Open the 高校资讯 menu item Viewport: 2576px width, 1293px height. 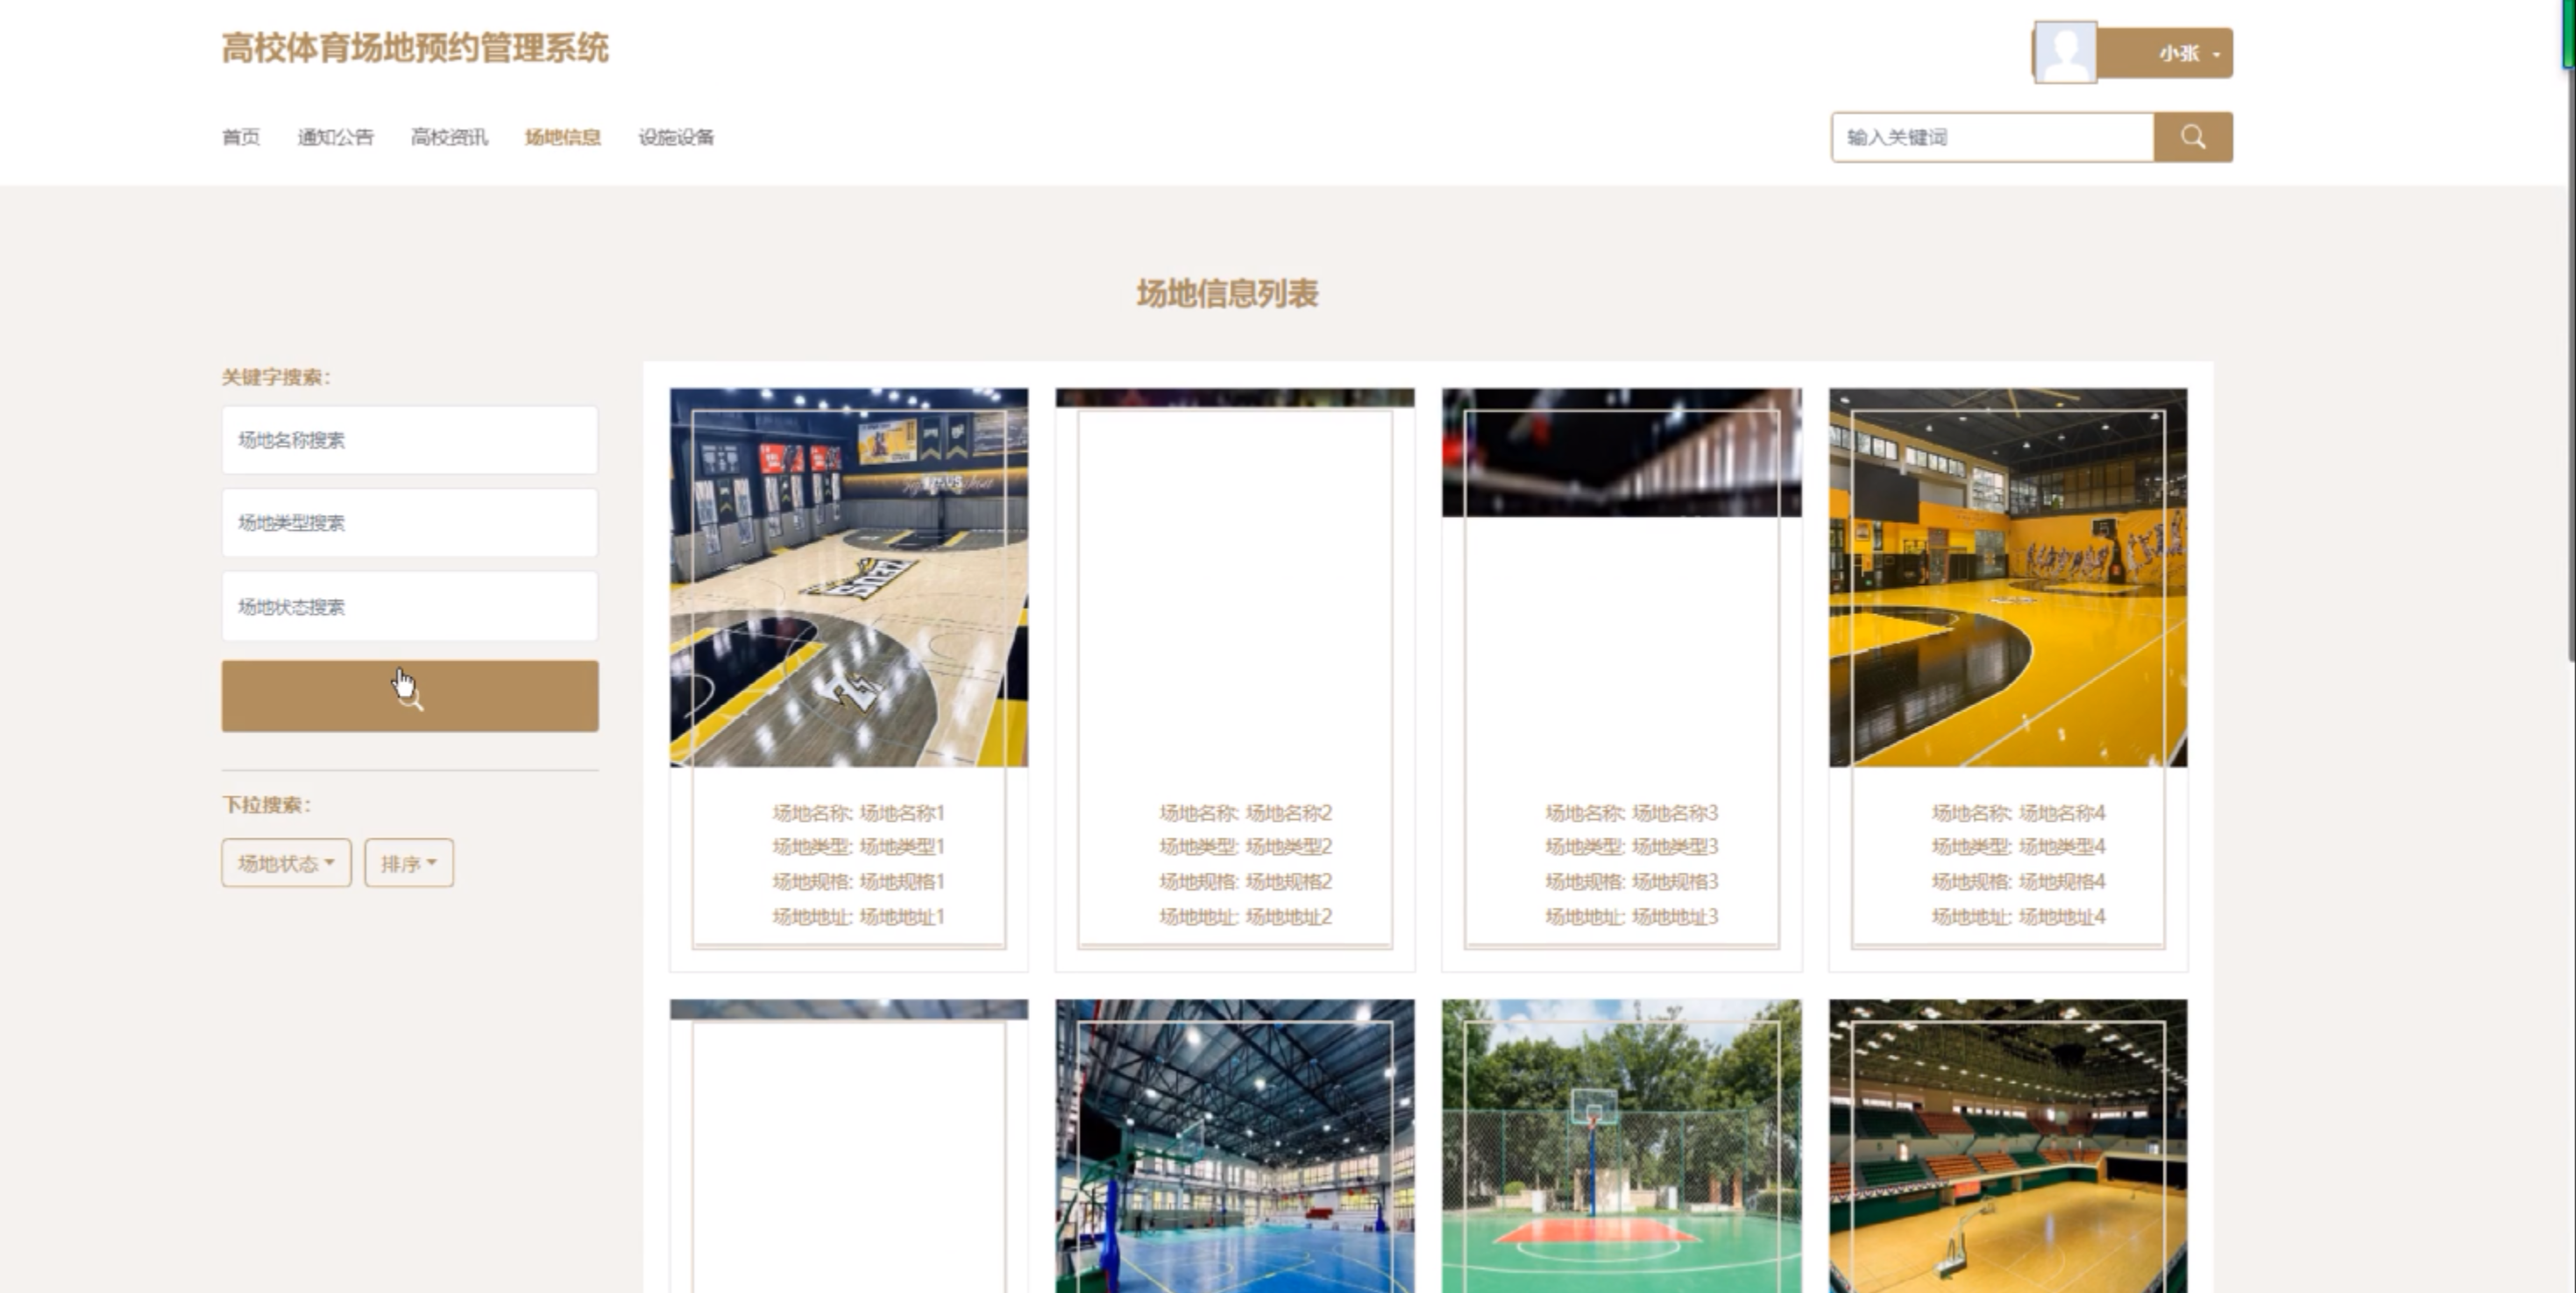point(449,137)
